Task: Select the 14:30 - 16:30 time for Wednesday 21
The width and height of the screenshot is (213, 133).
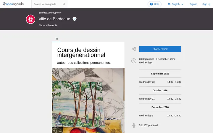Action: click(174, 99)
